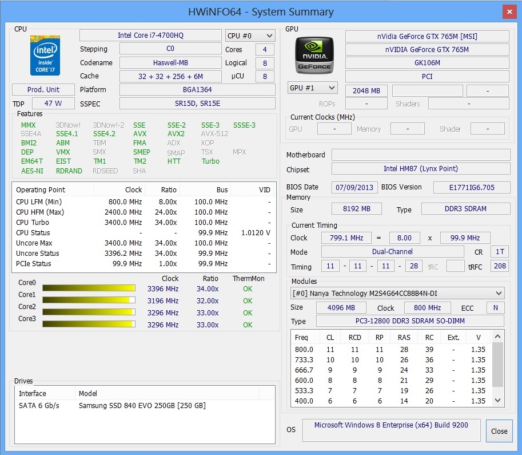Select the CPU LFM (Min) row
The image size is (522, 455).
coord(144,201)
